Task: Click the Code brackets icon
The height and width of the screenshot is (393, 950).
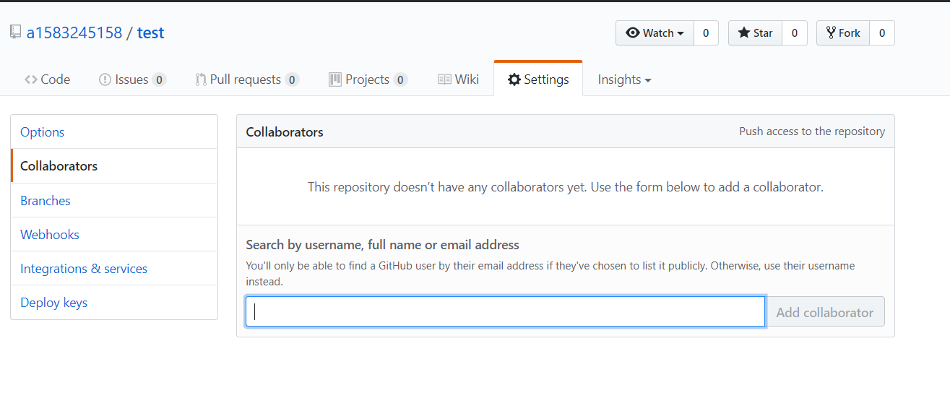Action: click(x=30, y=79)
